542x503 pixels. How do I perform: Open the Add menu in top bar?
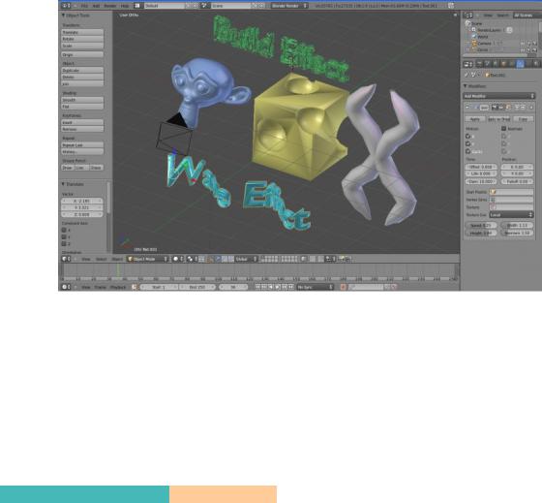pos(96,6)
